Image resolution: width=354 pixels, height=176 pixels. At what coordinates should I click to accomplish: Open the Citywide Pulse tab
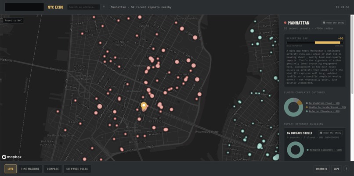coord(77,169)
